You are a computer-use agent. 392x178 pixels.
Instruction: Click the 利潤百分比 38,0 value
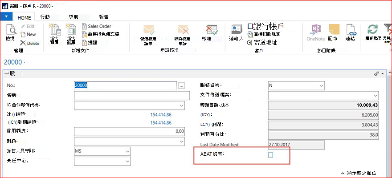coord(323,135)
